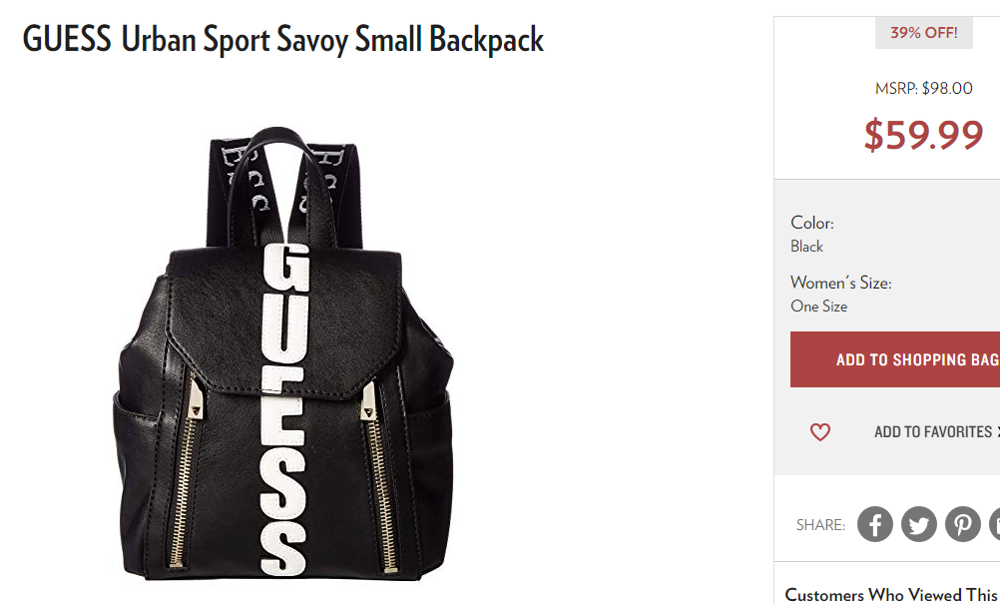
Task: Click the cut-off share icon after Pinterest
Action: 995,524
